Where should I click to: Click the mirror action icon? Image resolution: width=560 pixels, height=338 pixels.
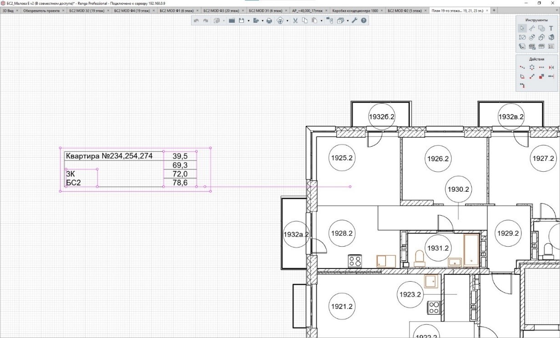click(x=551, y=67)
